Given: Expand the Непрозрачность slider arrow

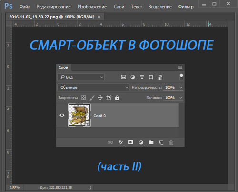Looking at the screenshot, I should pos(181,87).
